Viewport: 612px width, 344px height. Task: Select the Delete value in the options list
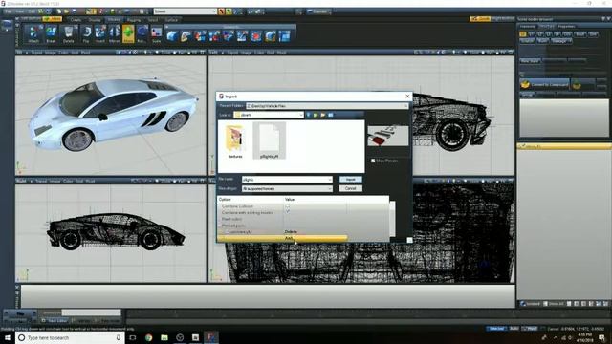pyautogui.click(x=291, y=231)
